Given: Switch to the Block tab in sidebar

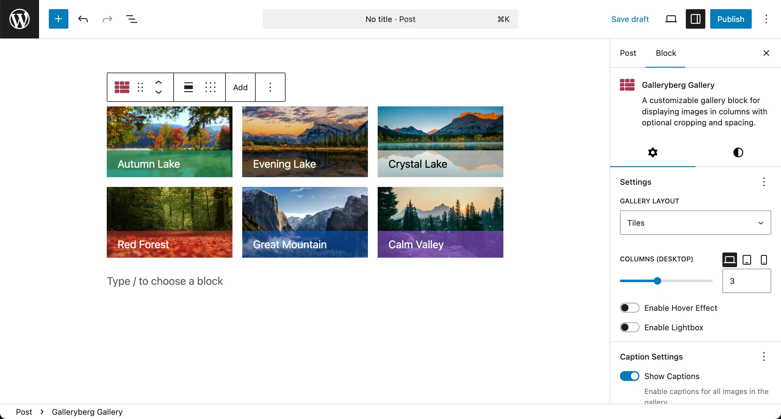Looking at the screenshot, I should pyautogui.click(x=666, y=53).
